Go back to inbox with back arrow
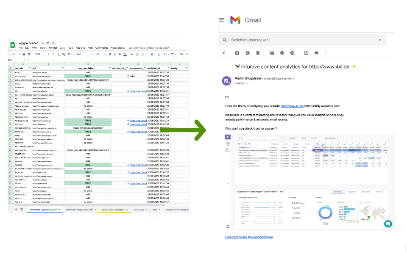The image size is (407, 271). pyautogui.click(x=224, y=53)
